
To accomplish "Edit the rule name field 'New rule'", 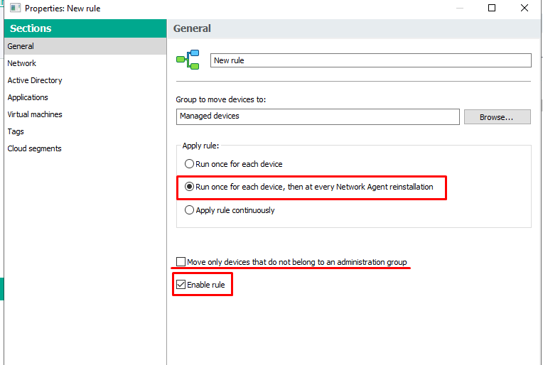I will coord(370,60).
